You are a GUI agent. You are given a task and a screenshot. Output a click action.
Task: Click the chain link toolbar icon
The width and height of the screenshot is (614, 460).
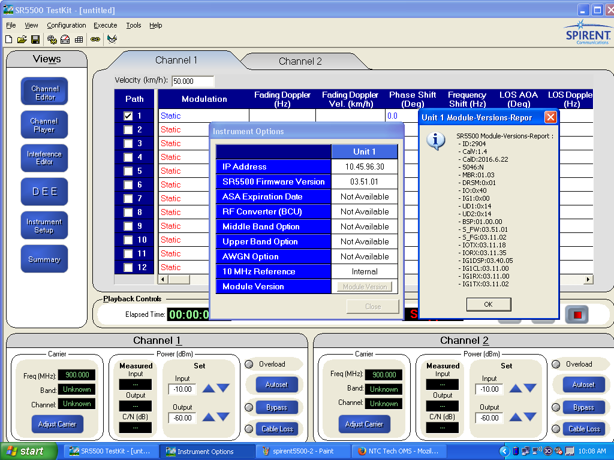[x=95, y=40]
